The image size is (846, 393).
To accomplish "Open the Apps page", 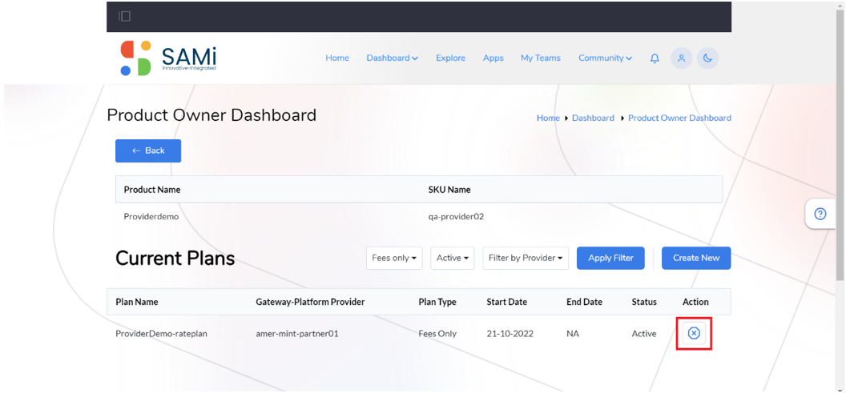I will pos(493,58).
